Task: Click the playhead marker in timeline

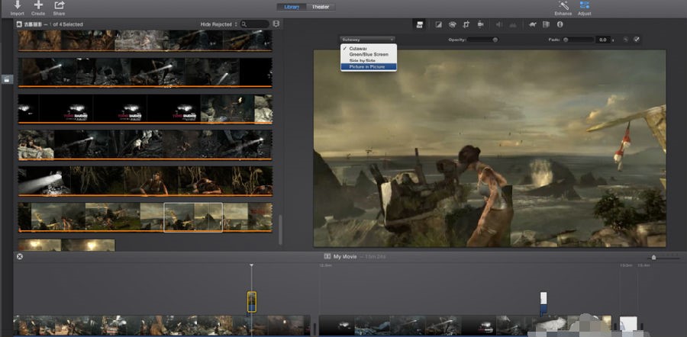Action: click(251, 265)
